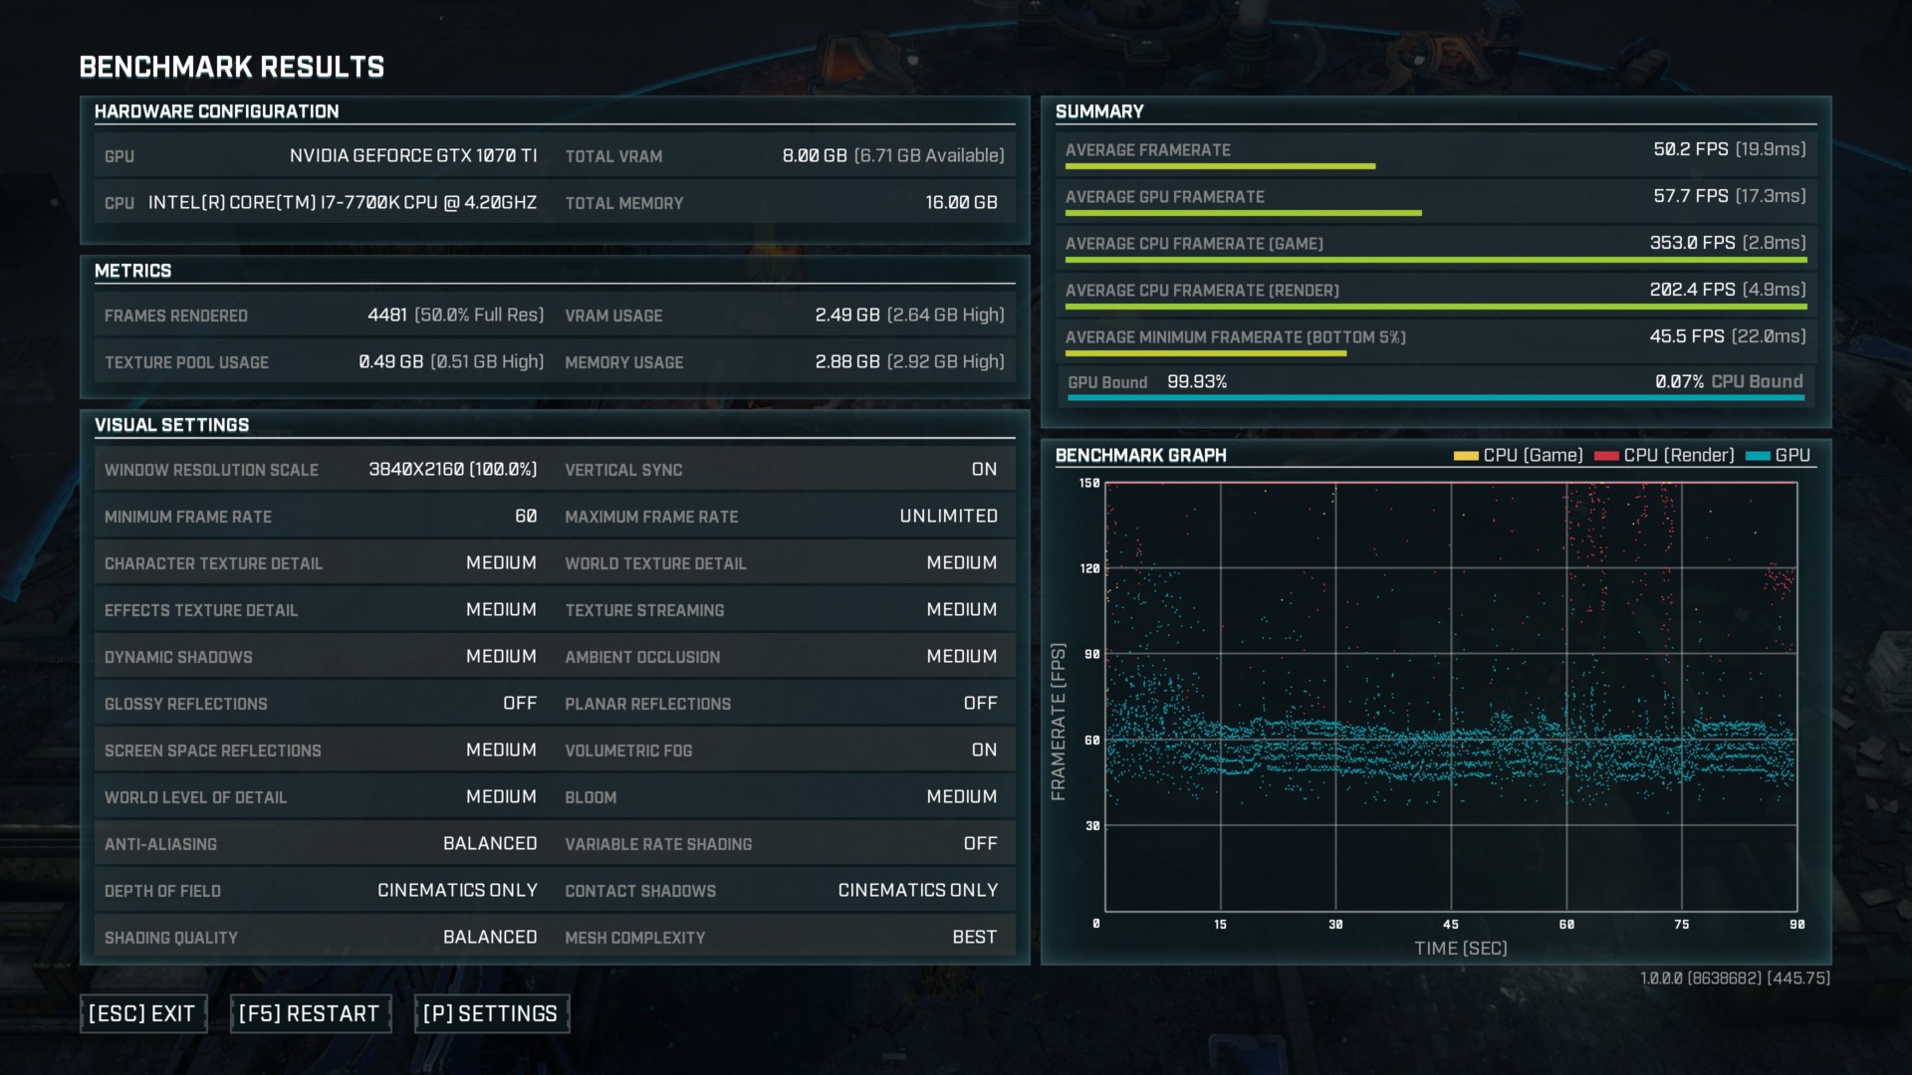Screen dimensions: 1912x1075
Task: Open the [P] SETTINGS button
Action: [491, 1013]
